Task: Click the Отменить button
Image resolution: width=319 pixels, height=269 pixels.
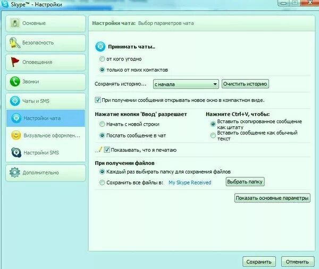Action: pyautogui.click(x=298, y=262)
